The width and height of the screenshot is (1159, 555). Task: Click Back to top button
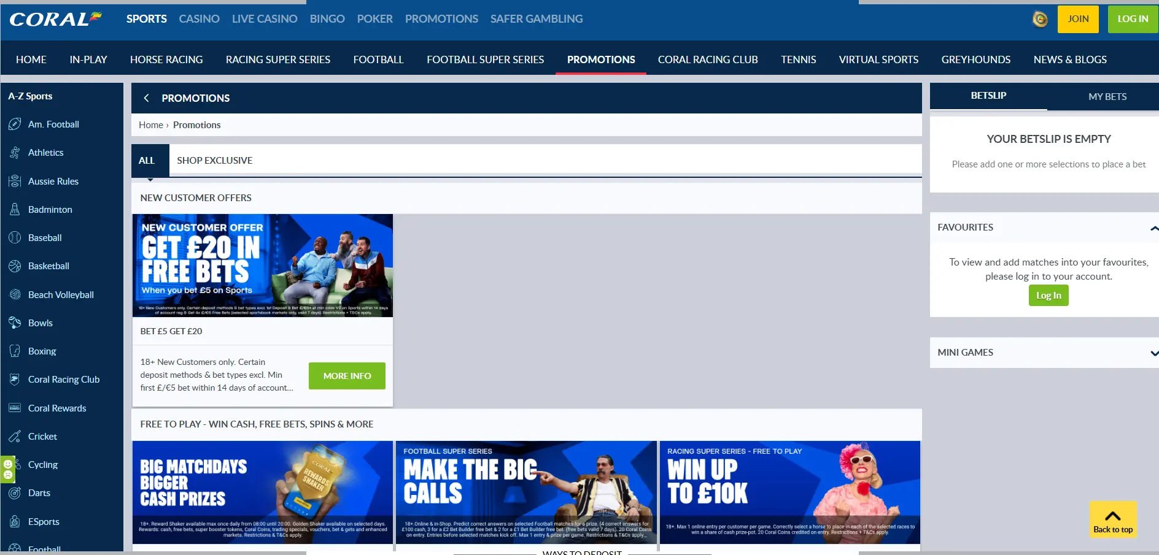[1113, 520]
